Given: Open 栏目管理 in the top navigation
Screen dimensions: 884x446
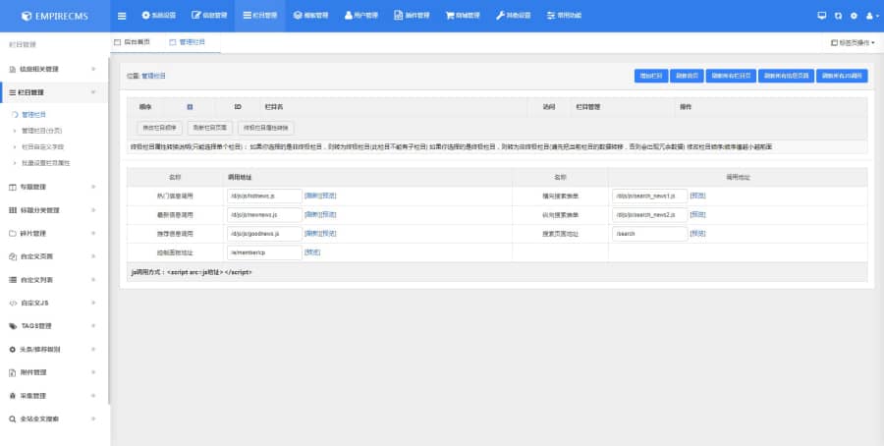Looking at the screenshot, I should click(260, 16).
